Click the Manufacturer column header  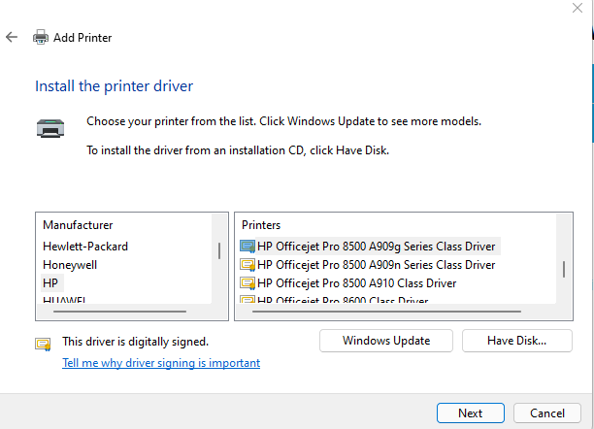[x=78, y=225]
